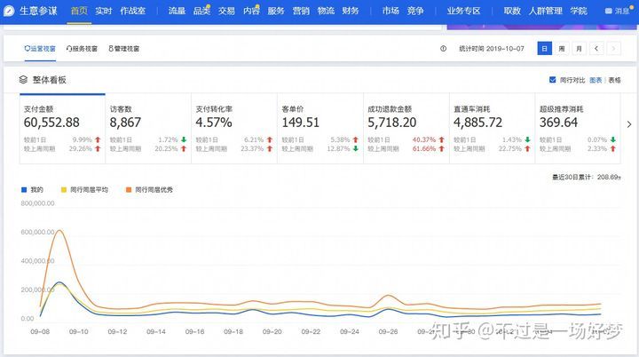This screenshot has width=639, height=357.
Task: Toggle the 同行同层优秀 orange legend swatch
Action: tap(129, 190)
